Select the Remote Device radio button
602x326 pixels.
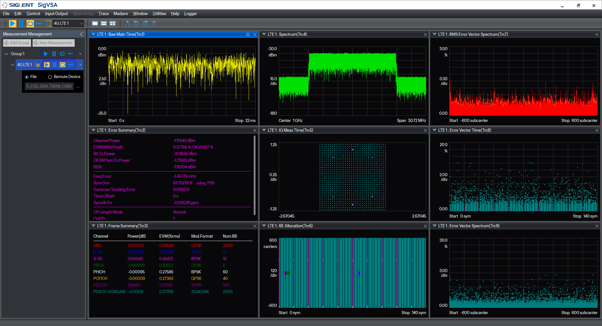(50, 77)
